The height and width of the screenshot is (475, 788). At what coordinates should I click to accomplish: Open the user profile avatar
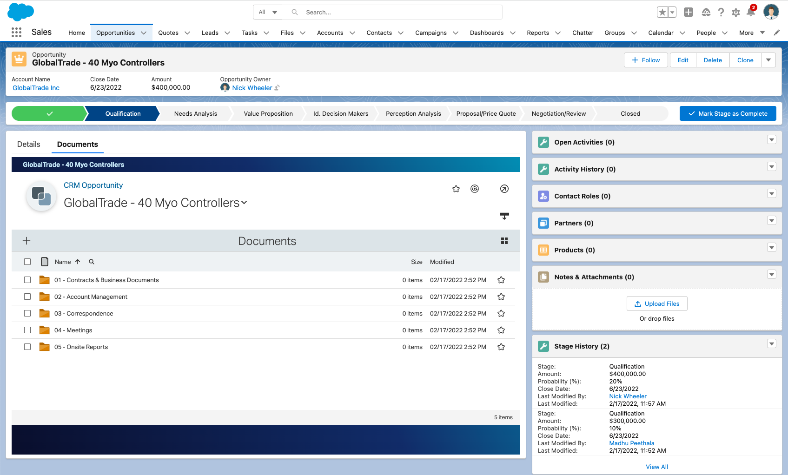click(771, 12)
